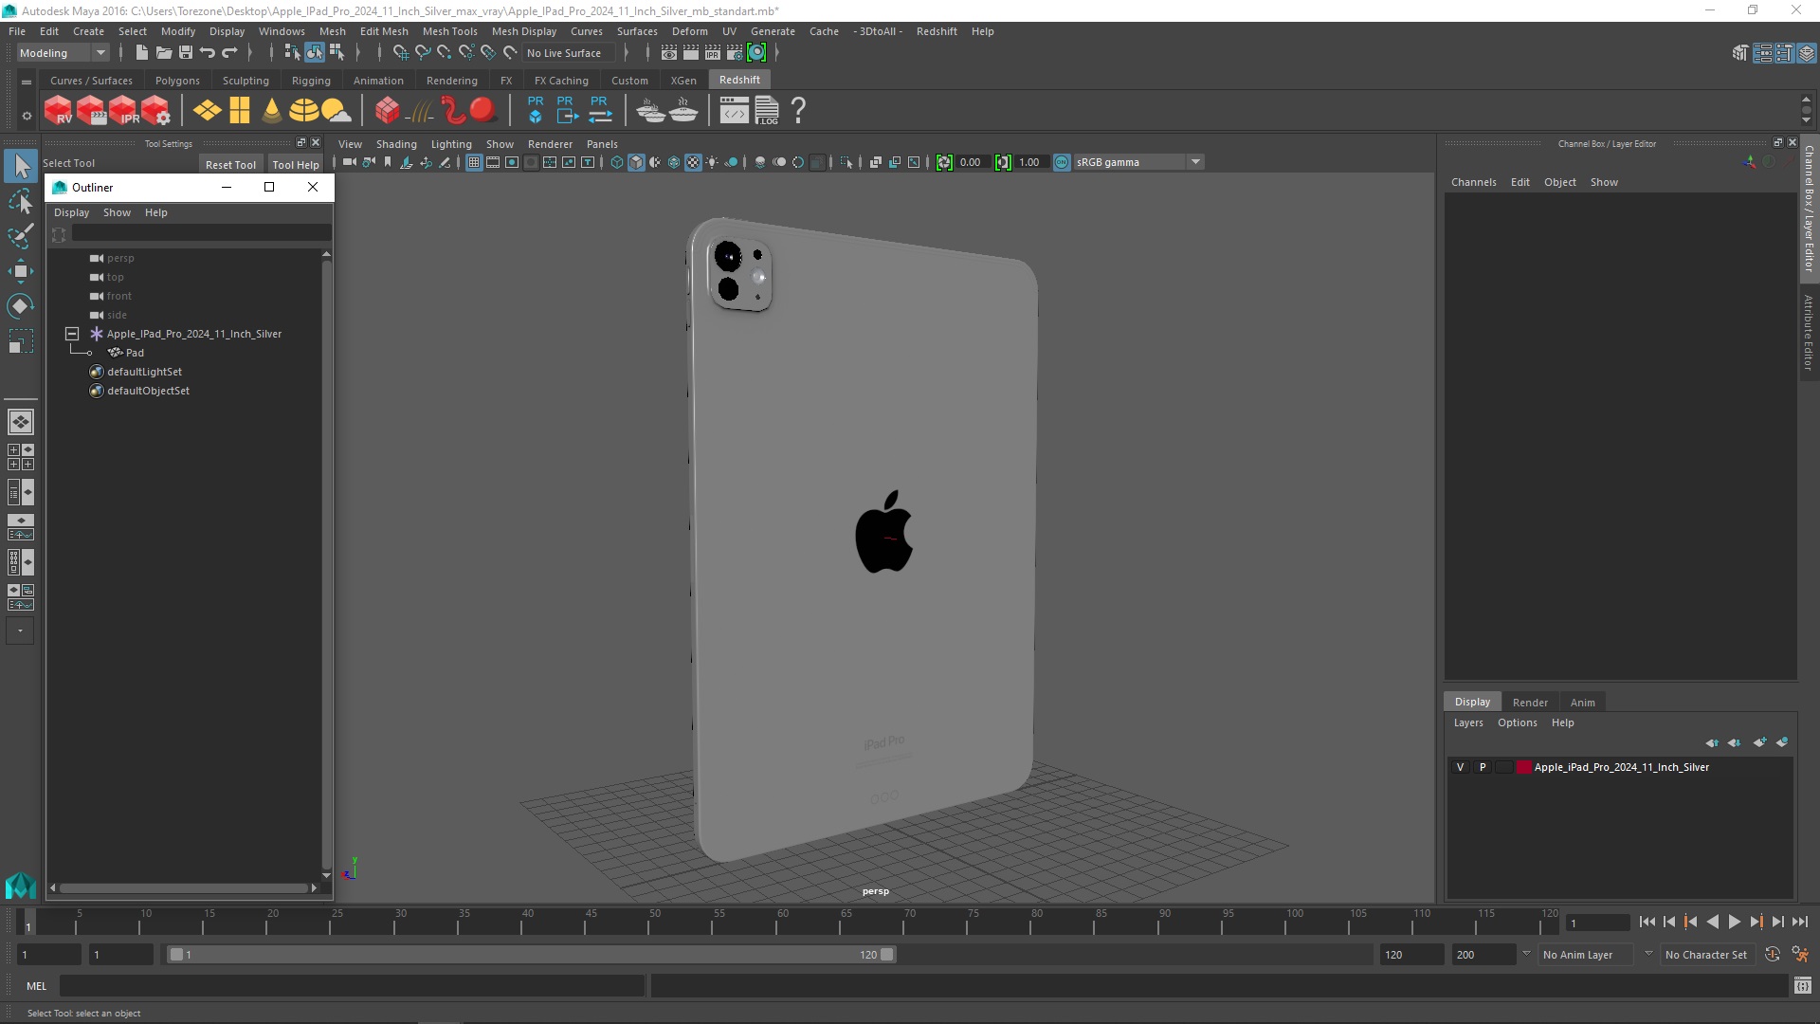
Task: Open Redshift RenderView icon on shelf
Action: coord(59,111)
